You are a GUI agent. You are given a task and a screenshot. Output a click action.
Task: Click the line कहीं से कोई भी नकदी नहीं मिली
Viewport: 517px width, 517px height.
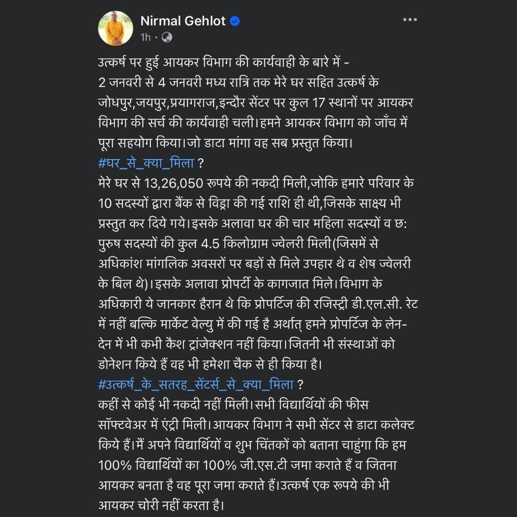point(233,405)
